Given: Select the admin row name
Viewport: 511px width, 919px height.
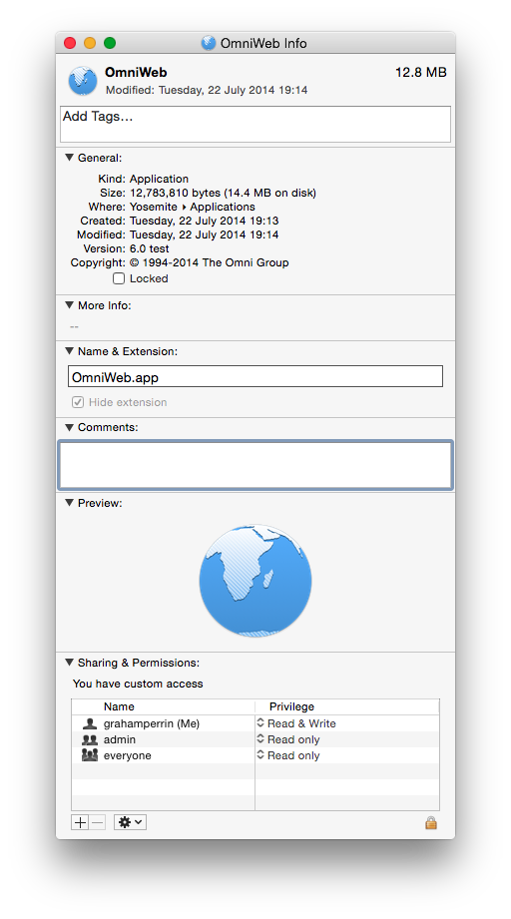Looking at the screenshot, I should click(x=120, y=739).
